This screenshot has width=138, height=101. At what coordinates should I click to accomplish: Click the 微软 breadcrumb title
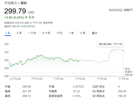24,3
